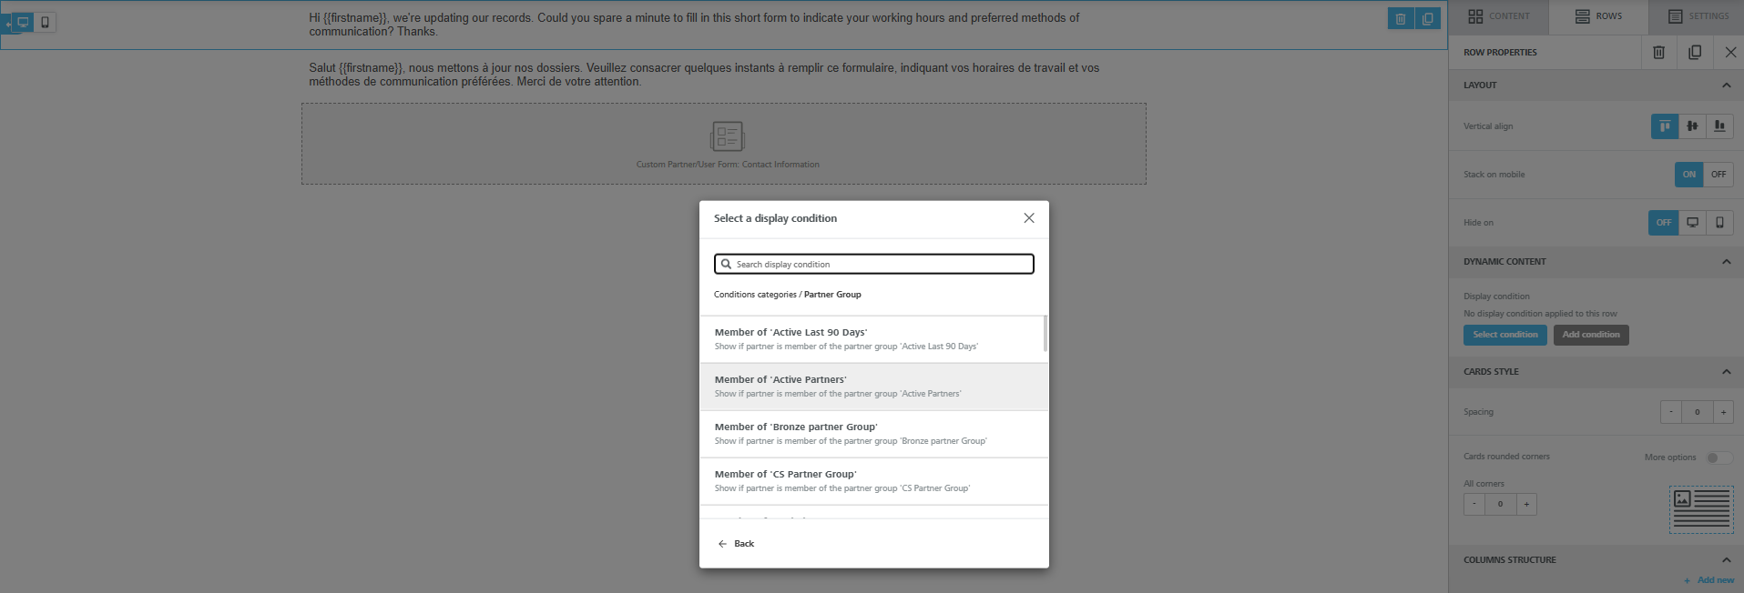
Task: Delete row using Row Properties trash icon
Action: [x=1658, y=53]
